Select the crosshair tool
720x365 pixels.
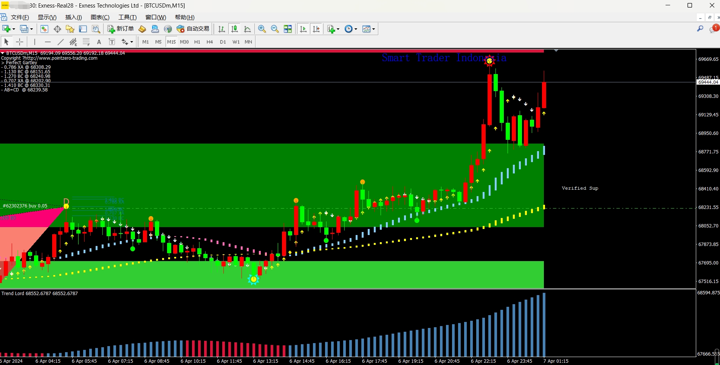[x=20, y=42]
